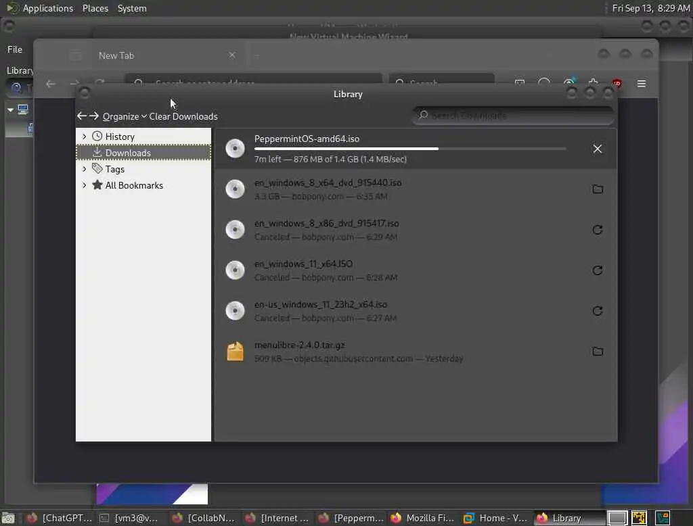The width and height of the screenshot is (693, 526).
Task: Click Firefox back arrow in browser toolbar
Action: 51,83
